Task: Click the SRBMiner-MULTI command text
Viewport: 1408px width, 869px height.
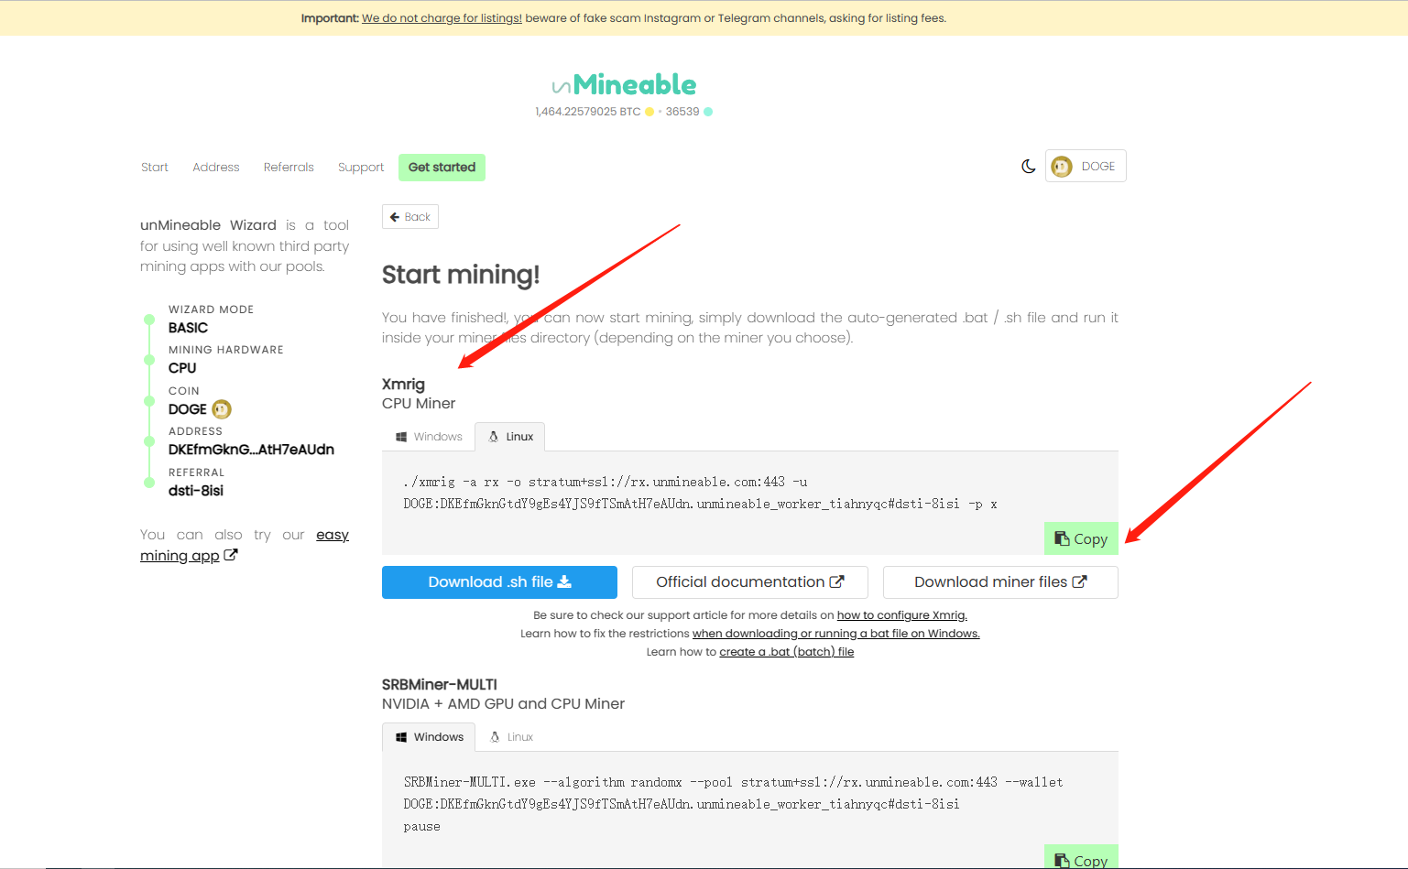Action: coord(733,804)
